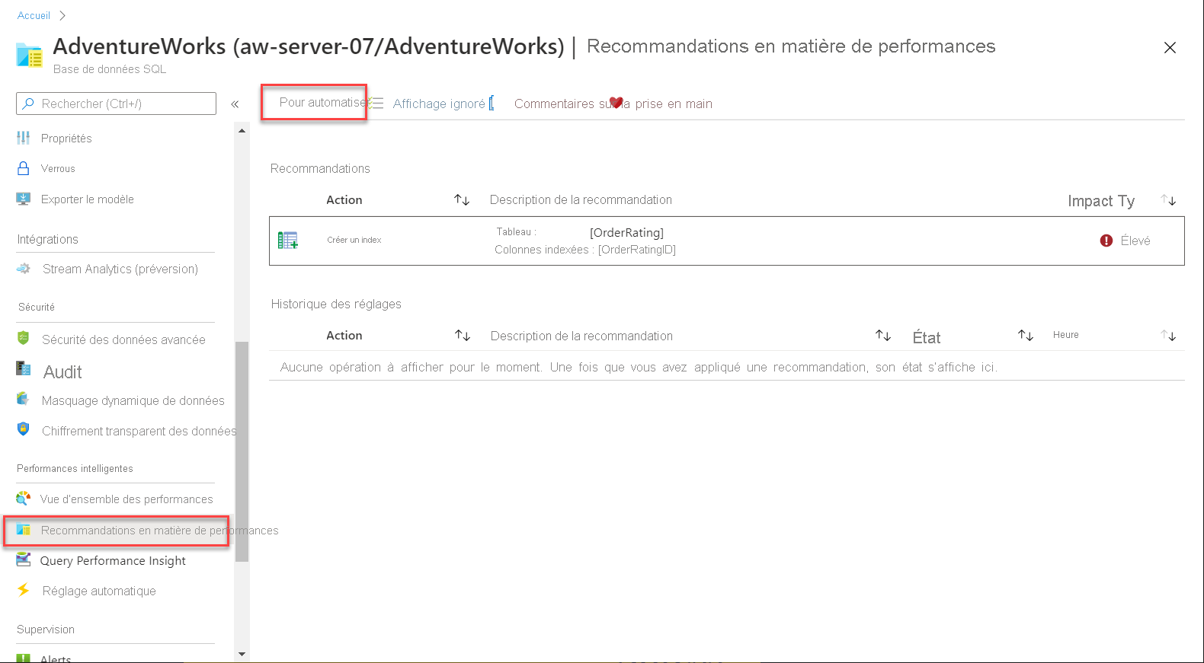1204x663 pixels.
Task: Click the SQL database icon beside AdventureWorks title
Action: 29,56
